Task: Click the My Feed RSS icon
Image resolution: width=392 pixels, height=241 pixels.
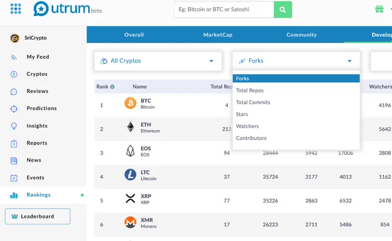Action: coord(14,57)
